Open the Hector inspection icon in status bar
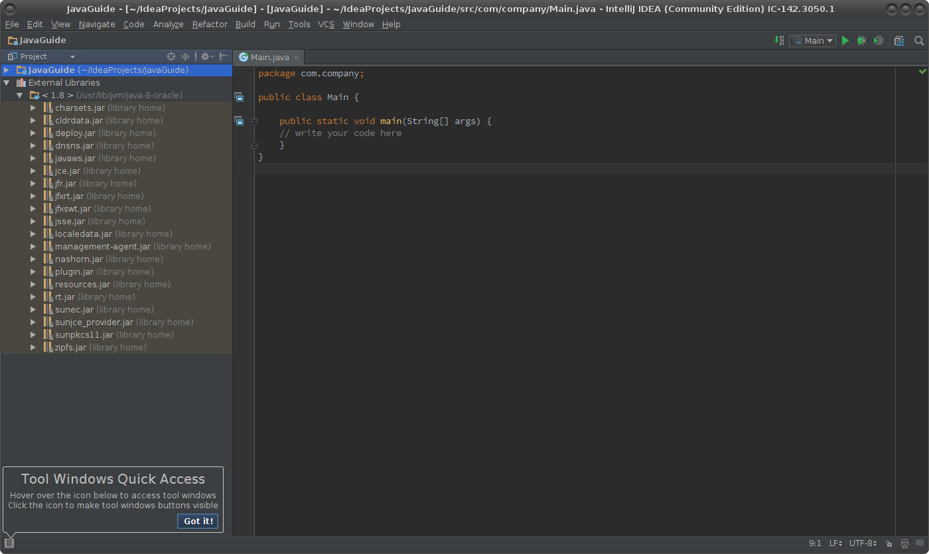The width and height of the screenshot is (929, 554). [x=904, y=543]
